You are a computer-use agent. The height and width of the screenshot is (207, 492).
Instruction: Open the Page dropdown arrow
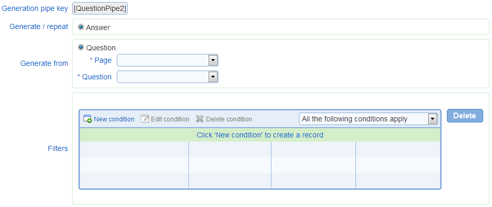click(213, 60)
